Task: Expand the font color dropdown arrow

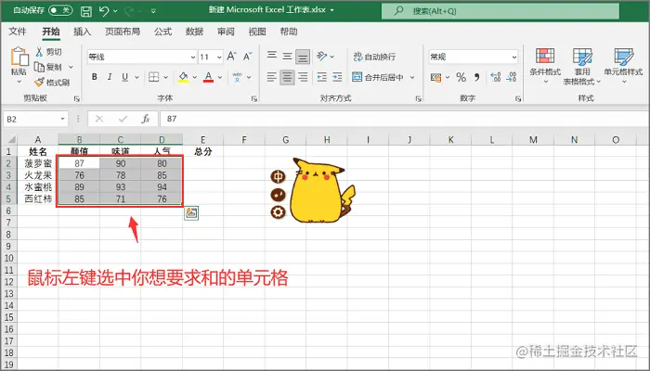Action: (220, 77)
